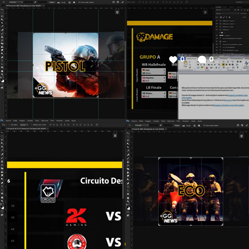Toggle visibility of the Camada 7 layer
Image resolution: width=249 pixels, height=249 pixels.
tap(217, 35)
